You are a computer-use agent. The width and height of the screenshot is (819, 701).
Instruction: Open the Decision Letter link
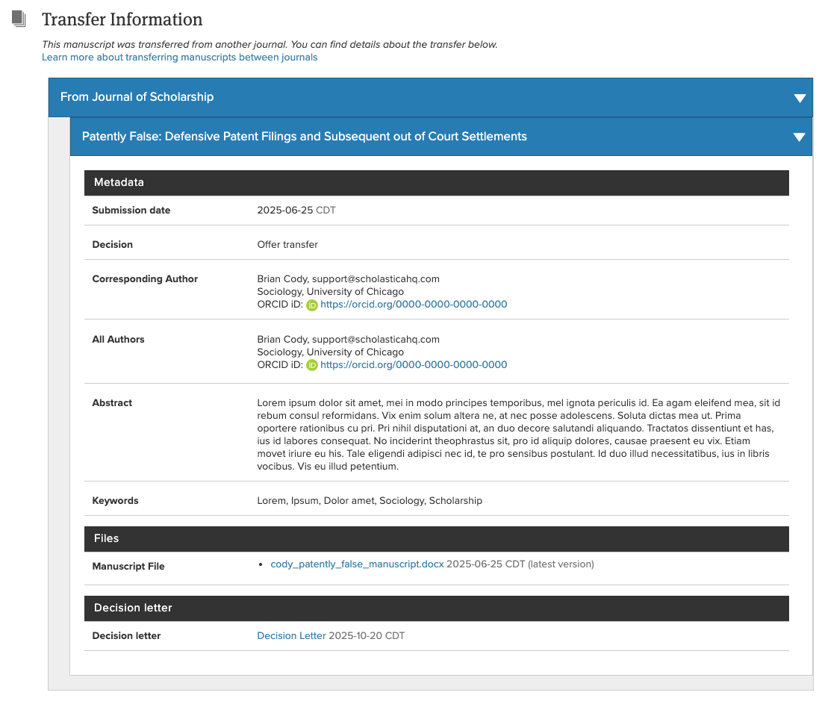coord(291,636)
